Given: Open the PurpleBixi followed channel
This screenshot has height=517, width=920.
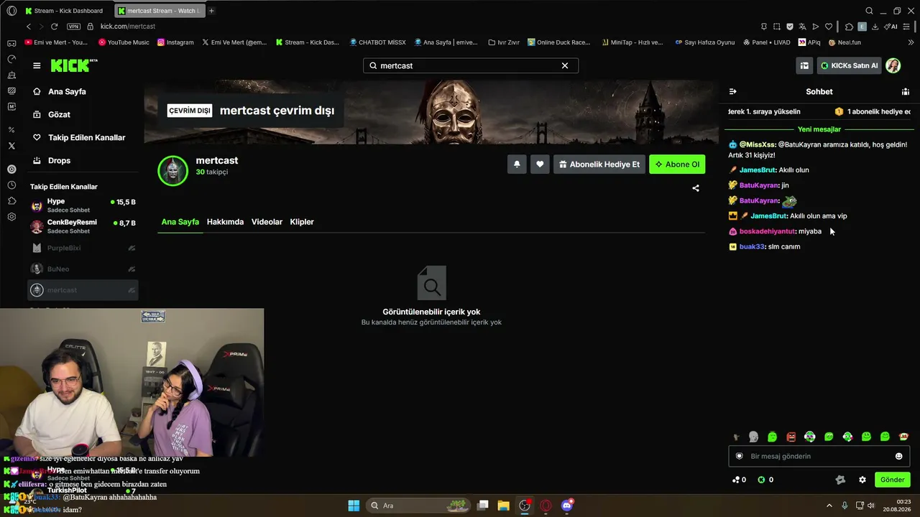Looking at the screenshot, I should point(83,248).
